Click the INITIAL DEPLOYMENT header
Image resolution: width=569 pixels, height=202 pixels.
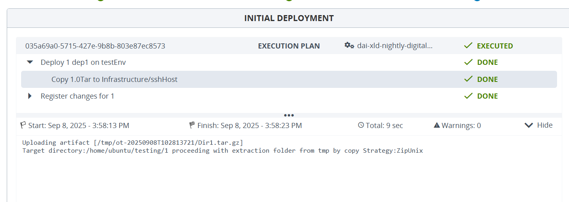[x=289, y=18]
